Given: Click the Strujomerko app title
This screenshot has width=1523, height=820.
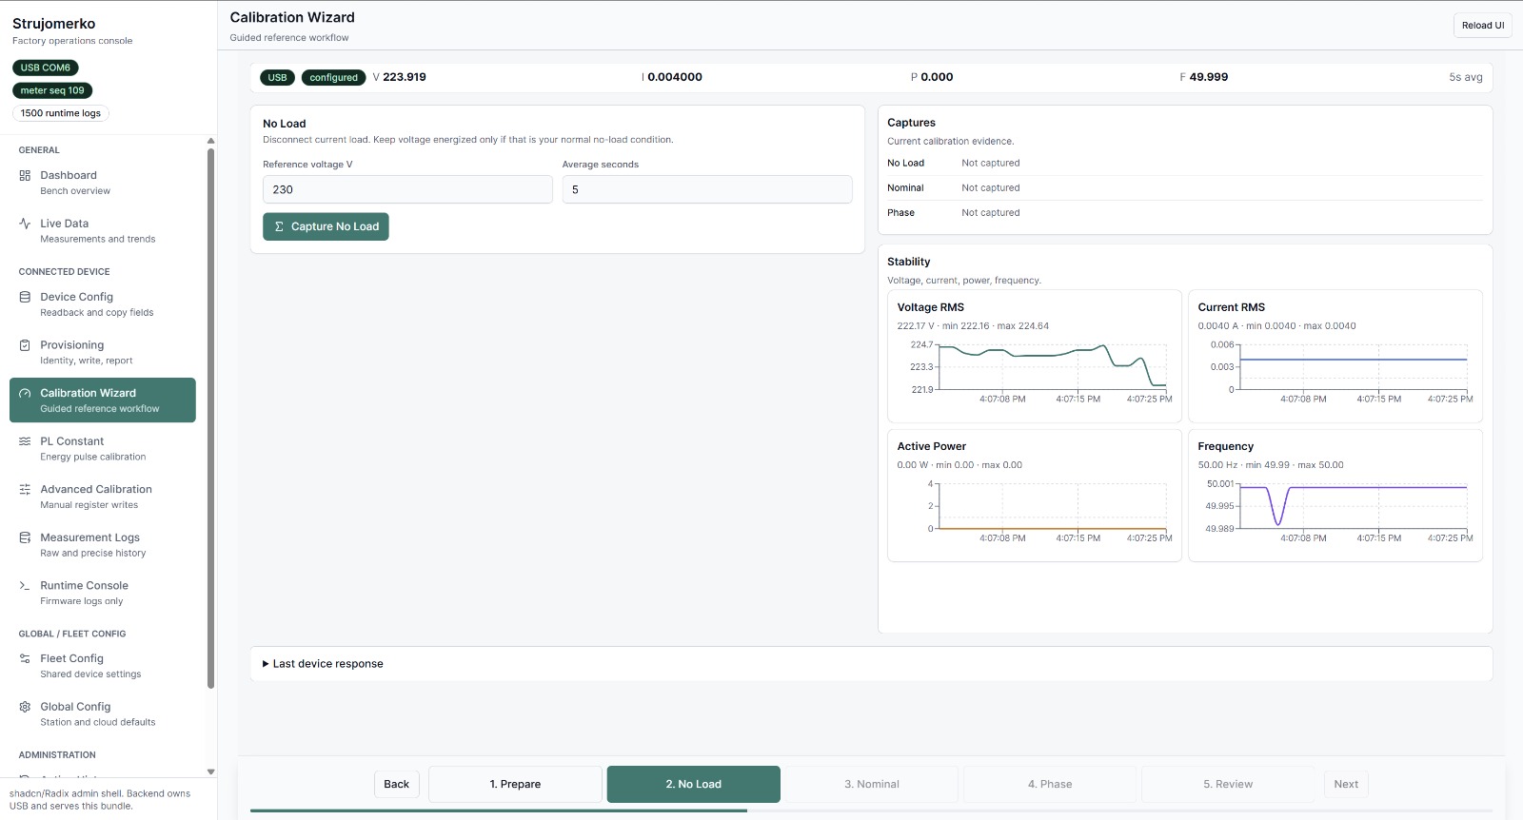Looking at the screenshot, I should coord(54,24).
